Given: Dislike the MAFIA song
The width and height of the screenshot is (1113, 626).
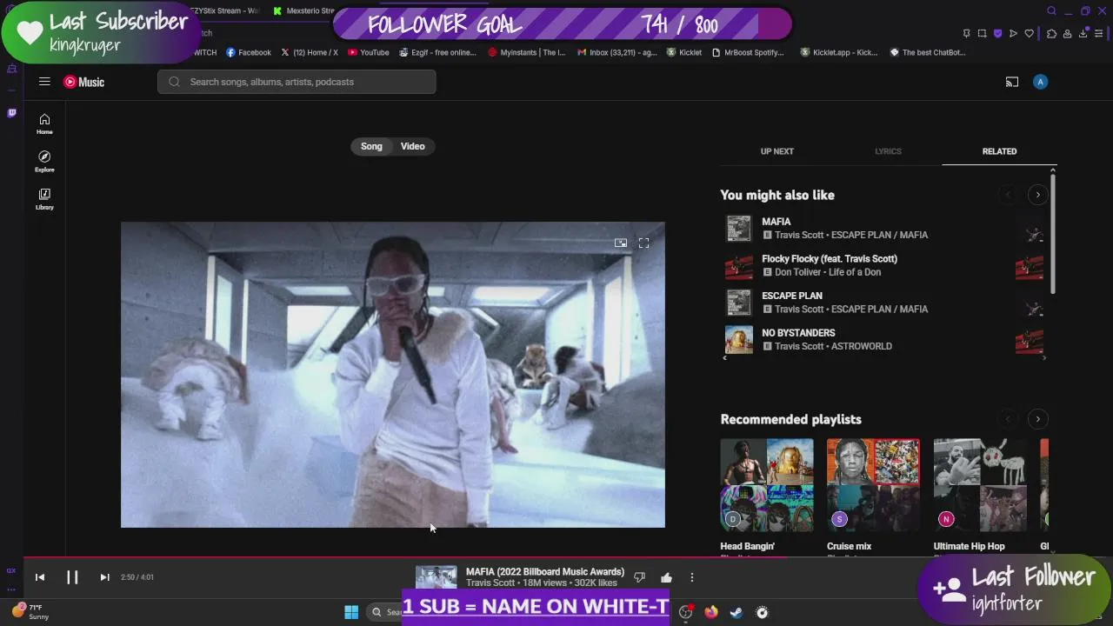Looking at the screenshot, I should pos(639,577).
